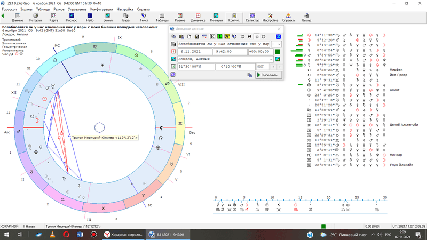
Task: Click the yellow Ж icon in dialog
Action: (x=226, y=36)
